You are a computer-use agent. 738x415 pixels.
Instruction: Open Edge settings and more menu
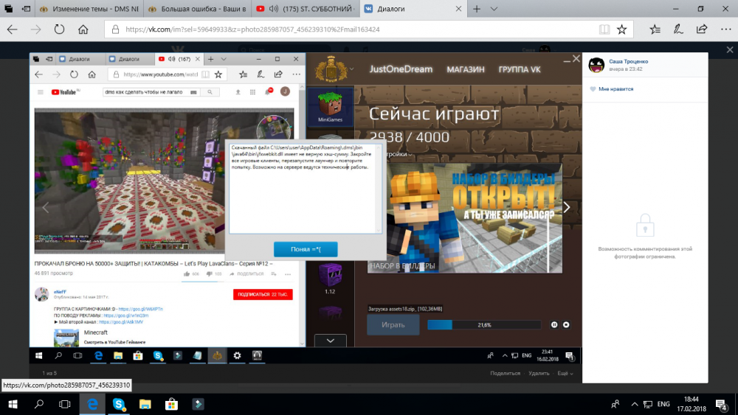[x=725, y=29]
